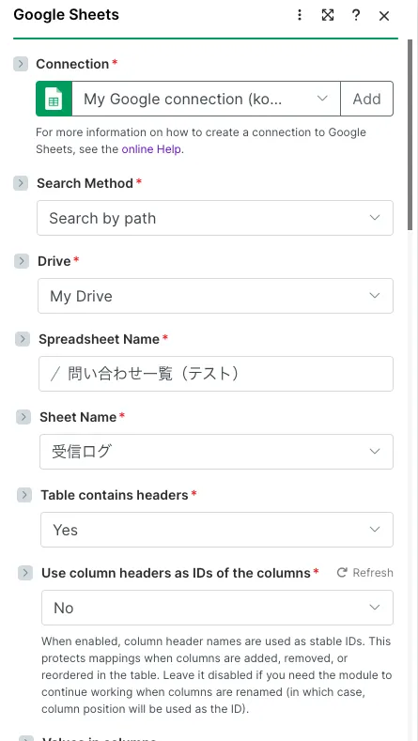Open the My Google connection dropdown
This screenshot has height=741, width=418.
(x=206, y=99)
